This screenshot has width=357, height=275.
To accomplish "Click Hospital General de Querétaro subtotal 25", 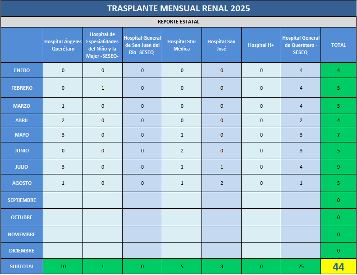I will tap(301, 266).
